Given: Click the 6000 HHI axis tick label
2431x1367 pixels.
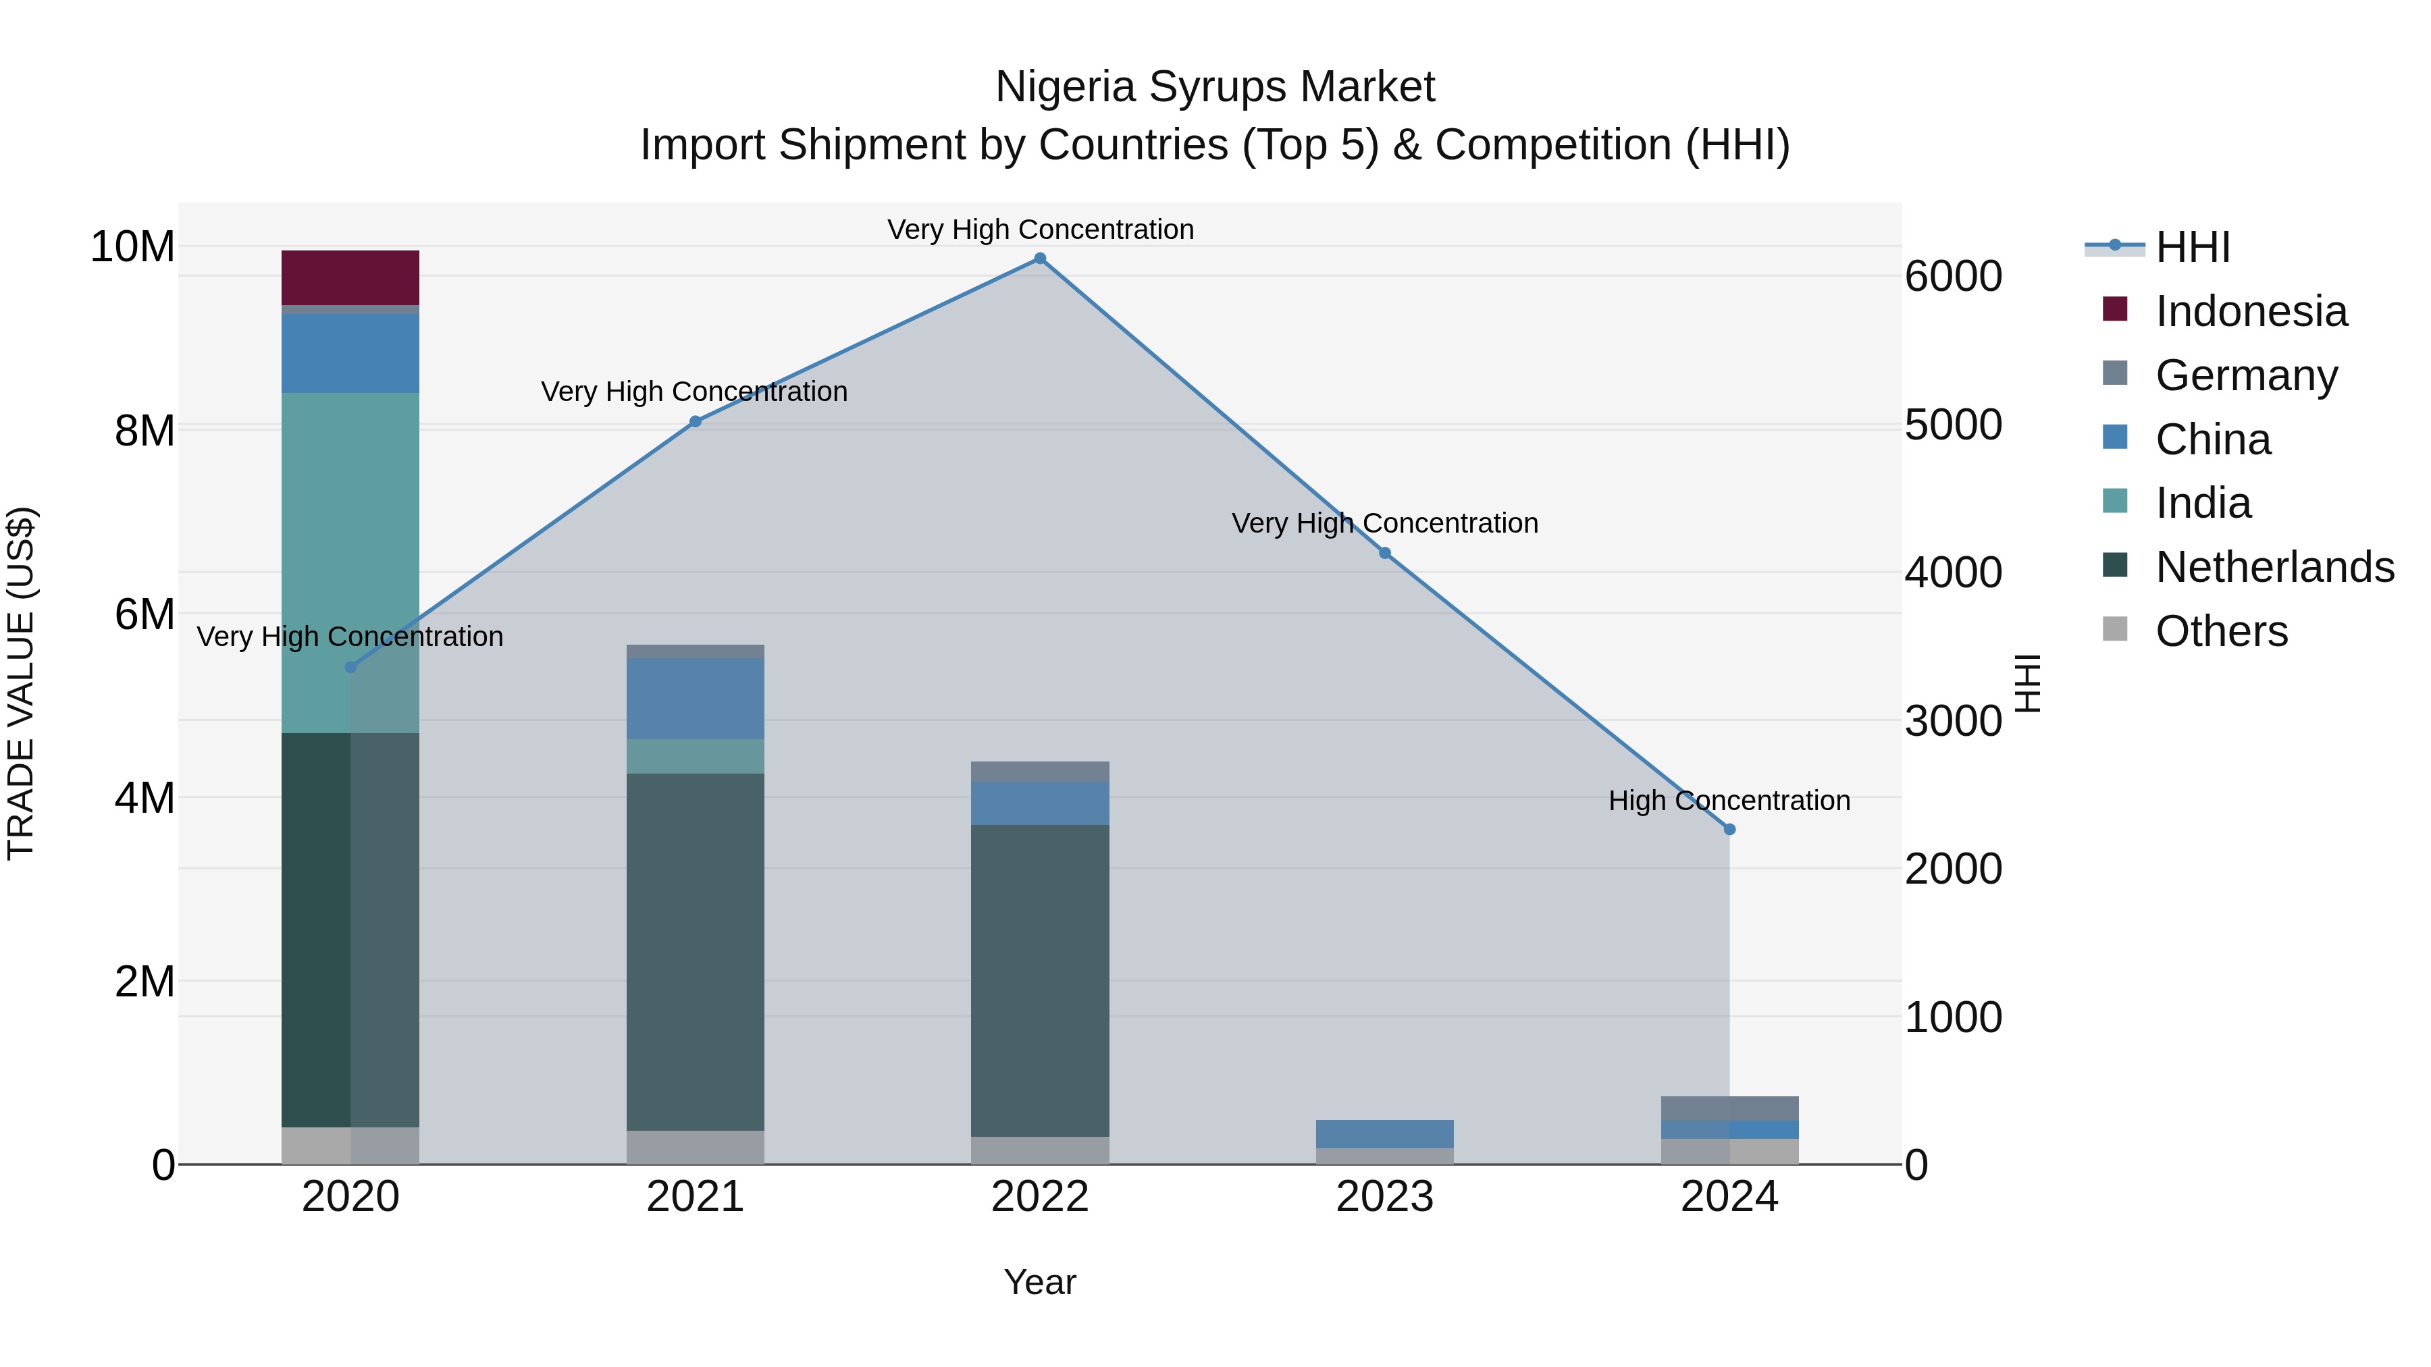Looking at the screenshot, I should [1954, 276].
